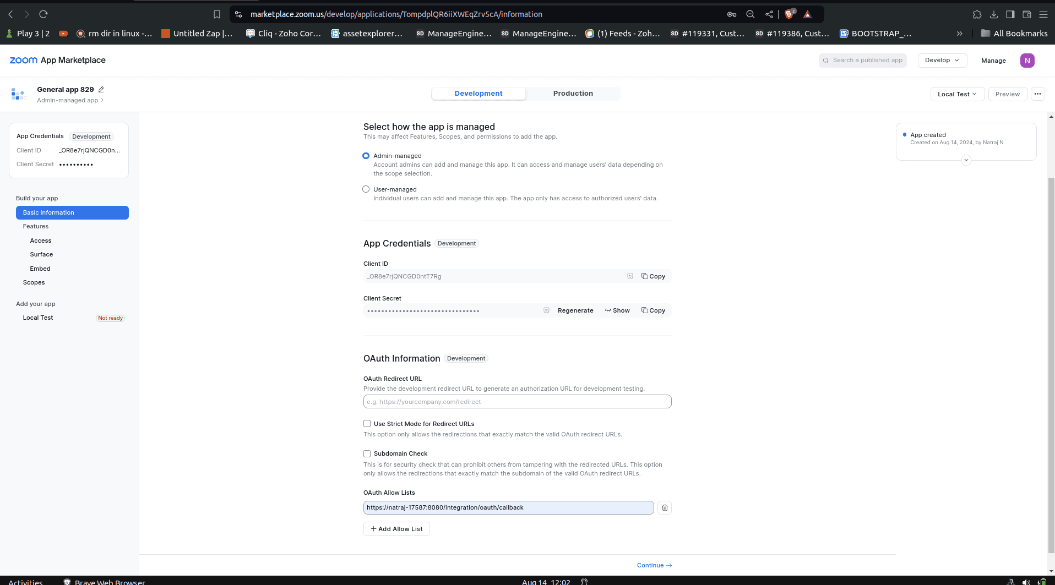Switch to the Production tab
Image resolution: width=1055 pixels, height=585 pixels.
tap(573, 94)
